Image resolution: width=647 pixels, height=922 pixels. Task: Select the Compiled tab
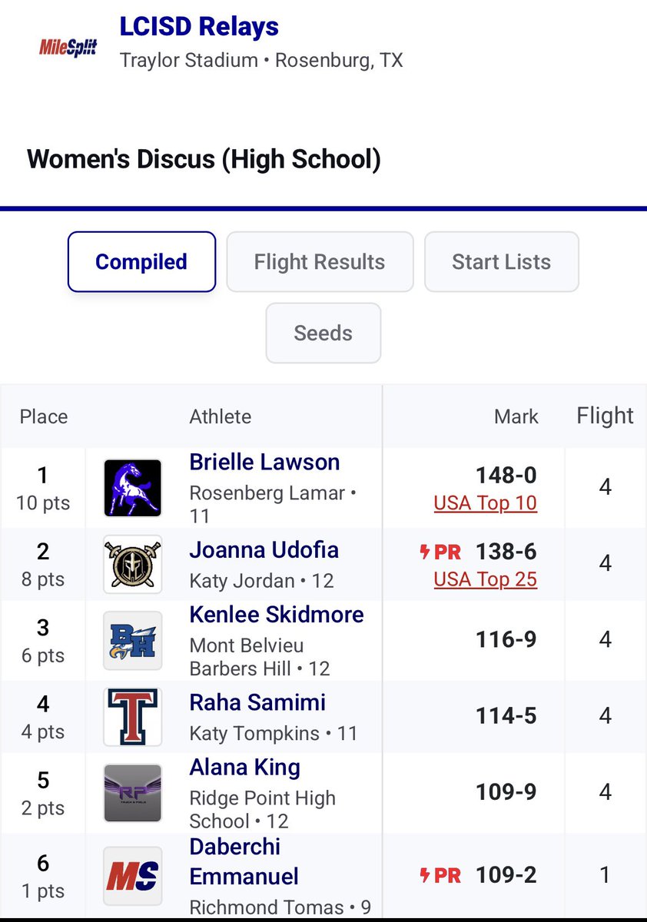pyautogui.click(x=141, y=262)
